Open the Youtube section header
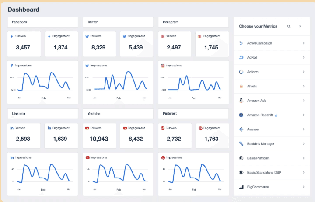Image resolution: width=315 pixels, height=202 pixels. tap(118, 114)
